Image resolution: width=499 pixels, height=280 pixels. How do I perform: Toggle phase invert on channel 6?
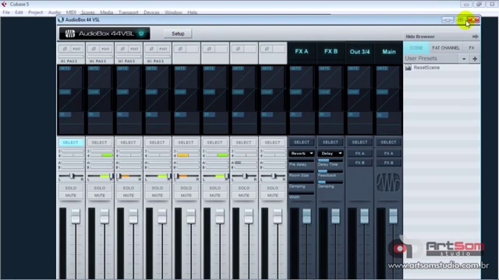(209, 49)
